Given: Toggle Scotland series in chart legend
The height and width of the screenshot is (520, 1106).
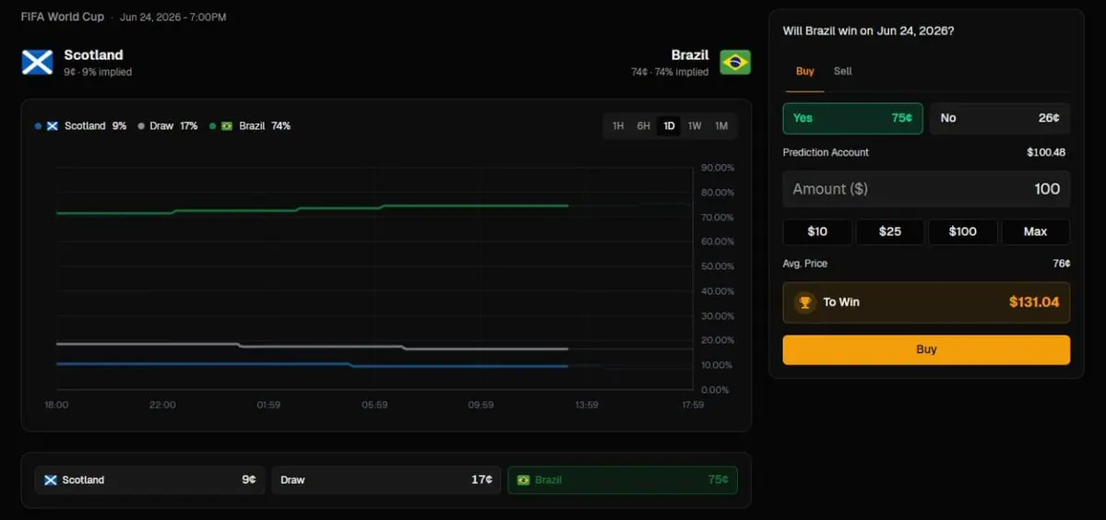Looking at the screenshot, I should 80,126.
